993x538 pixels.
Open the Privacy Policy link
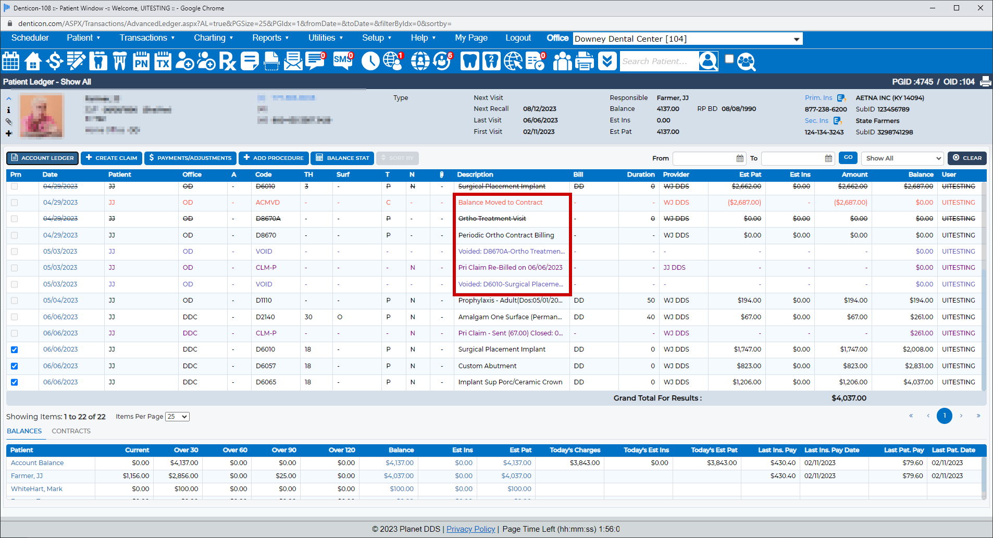[x=470, y=529]
